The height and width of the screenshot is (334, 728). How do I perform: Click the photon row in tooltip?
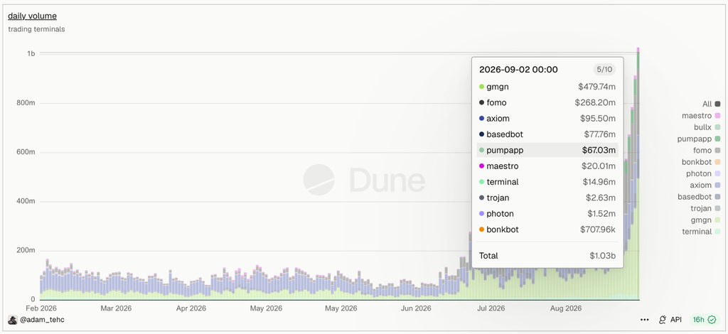547,214
